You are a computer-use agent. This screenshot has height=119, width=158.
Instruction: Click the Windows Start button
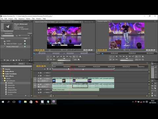3,102
